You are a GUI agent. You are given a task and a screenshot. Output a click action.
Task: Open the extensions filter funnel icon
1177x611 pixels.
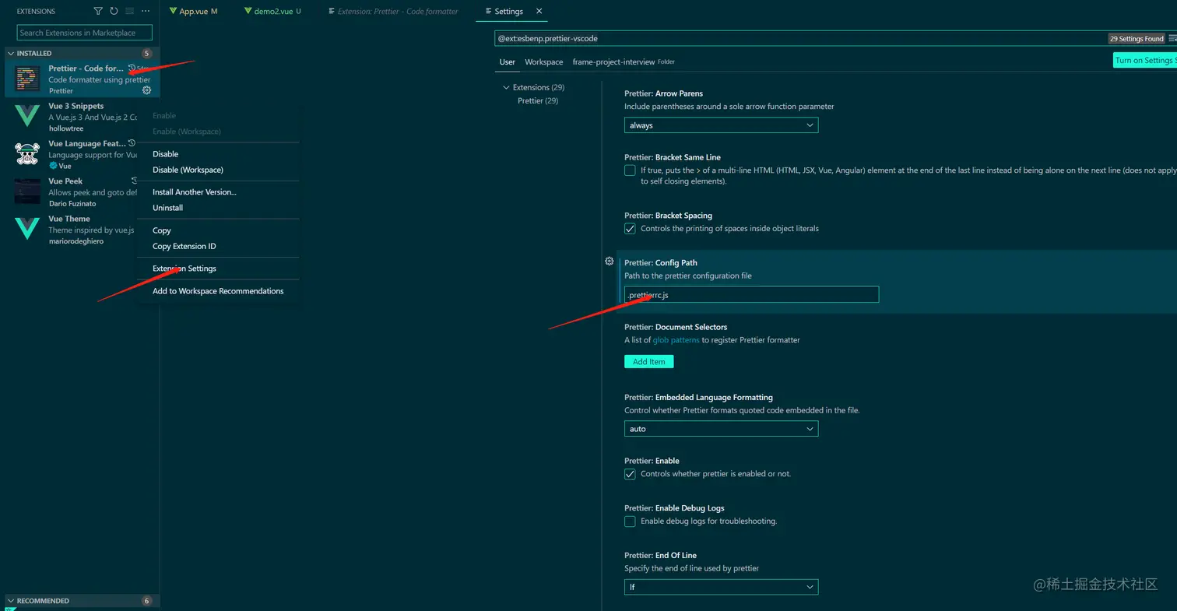[x=98, y=12]
